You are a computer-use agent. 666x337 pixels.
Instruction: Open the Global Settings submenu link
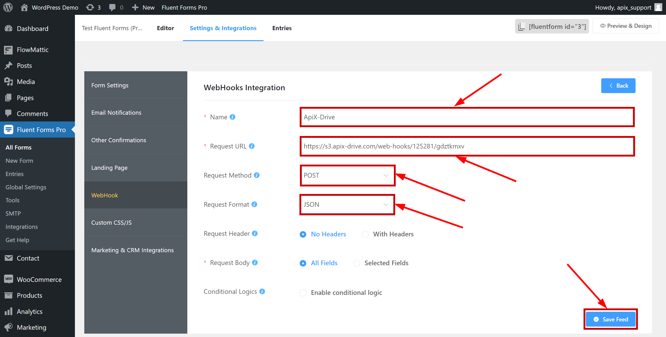pos(26,187)
